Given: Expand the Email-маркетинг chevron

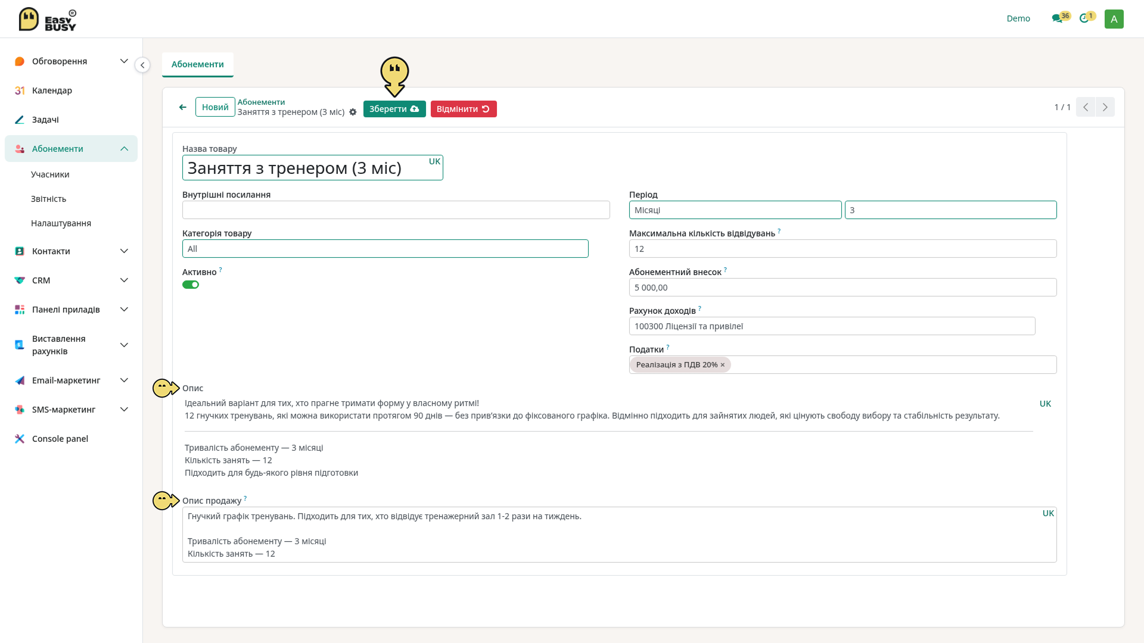Looking at the screenshot, I should 124,380.
